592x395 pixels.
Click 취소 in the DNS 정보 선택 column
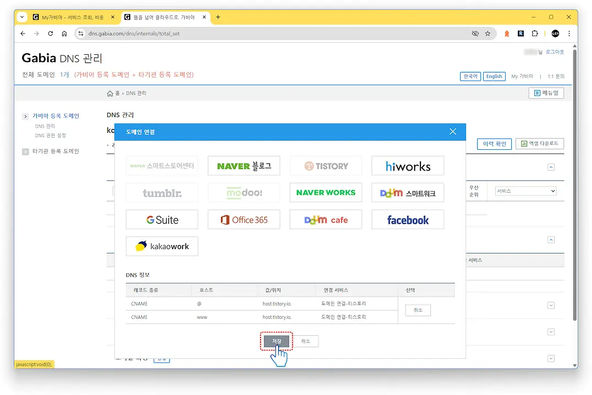pyautogui.click(x=418, y=310)
